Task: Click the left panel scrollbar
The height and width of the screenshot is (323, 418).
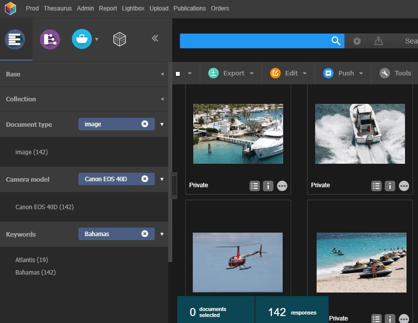Action: [170, 162]
